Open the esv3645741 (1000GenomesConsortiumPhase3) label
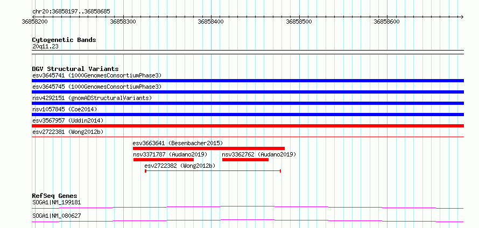Viewport: 479px width, 228px height. coord(97,75)
